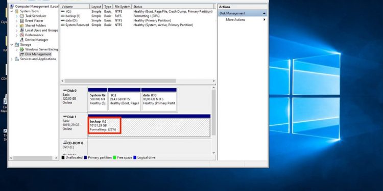Expand the Shared Folders node
This screenshot has height=191, width=383.
tap(17, 25)
